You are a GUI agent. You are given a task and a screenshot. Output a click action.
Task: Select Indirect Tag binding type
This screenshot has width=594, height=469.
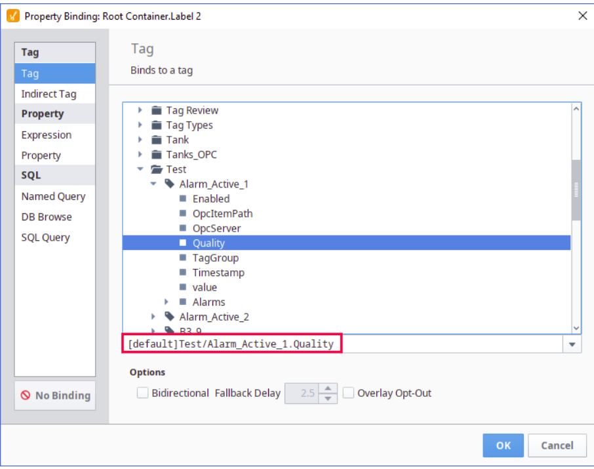click(x=49, y=94)
